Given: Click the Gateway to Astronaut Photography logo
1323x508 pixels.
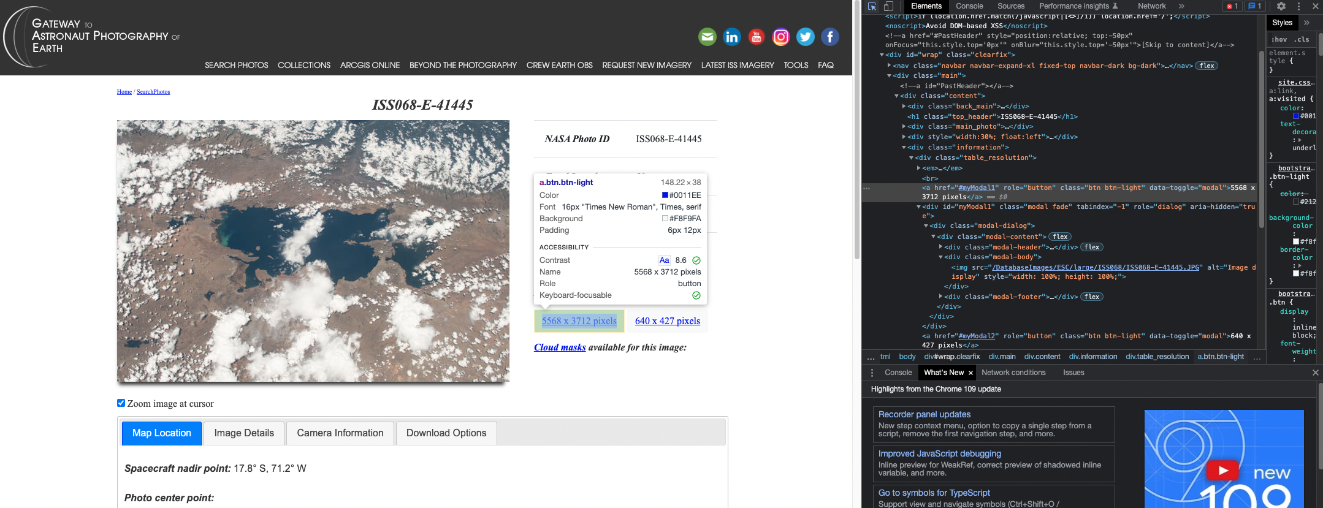Looking at the screenshot, I should point(92,36).
